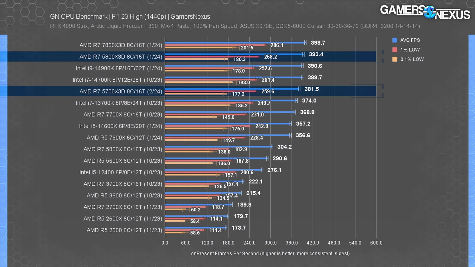Select the AMD R7 3700X row label

[x=123, y=184]
